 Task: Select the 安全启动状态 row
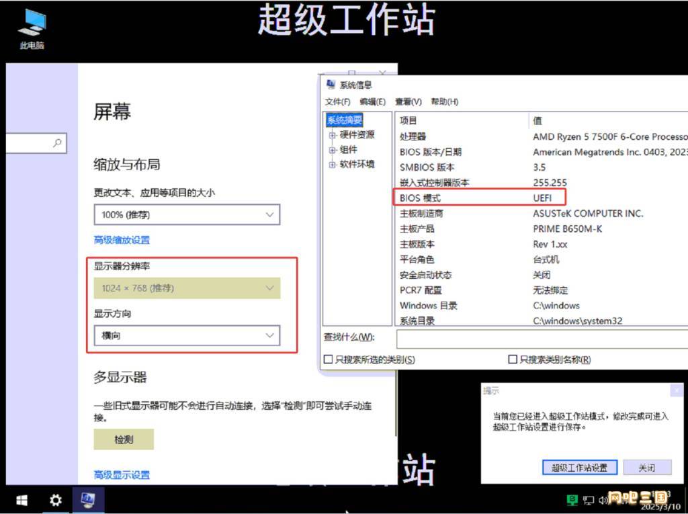pos(542,275)
